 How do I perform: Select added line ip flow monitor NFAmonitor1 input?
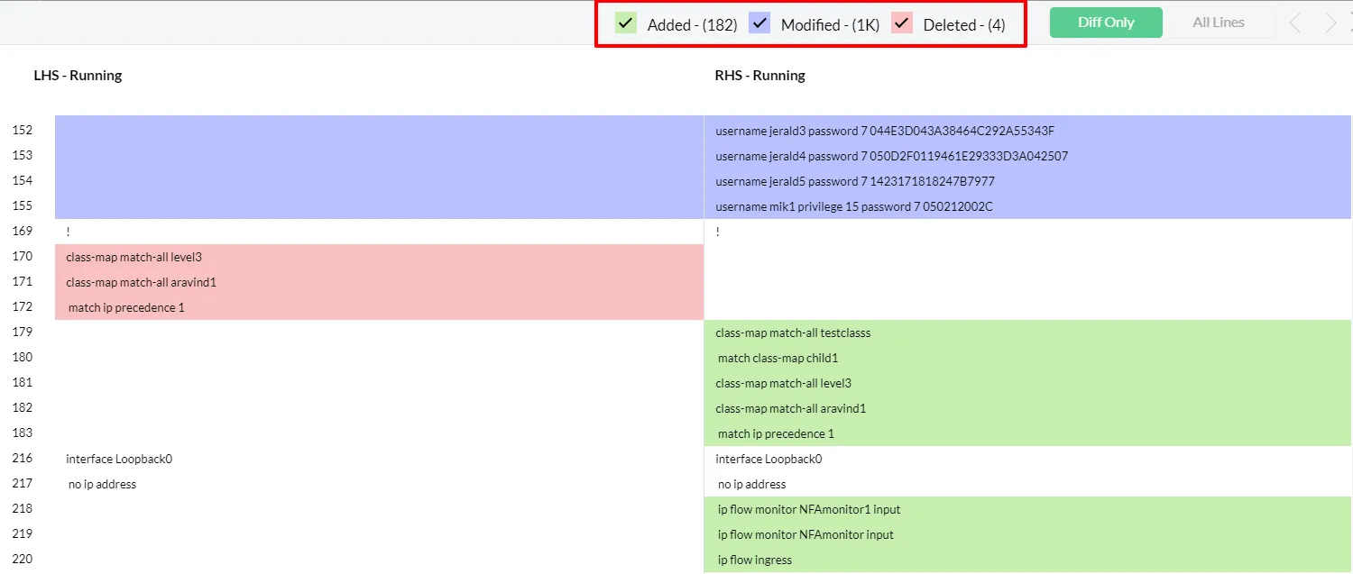pos(809,509)
